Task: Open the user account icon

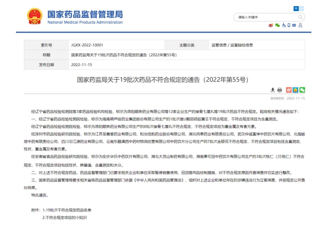Action: [x=300, y=26]
